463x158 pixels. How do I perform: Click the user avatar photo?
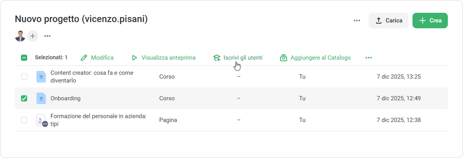click(20, 36)
